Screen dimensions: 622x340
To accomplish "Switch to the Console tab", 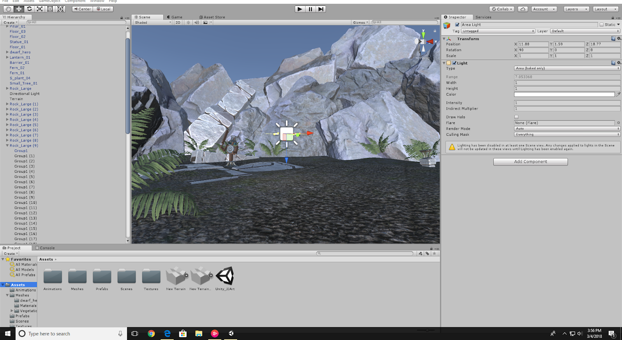I will (x=45, y=248).
